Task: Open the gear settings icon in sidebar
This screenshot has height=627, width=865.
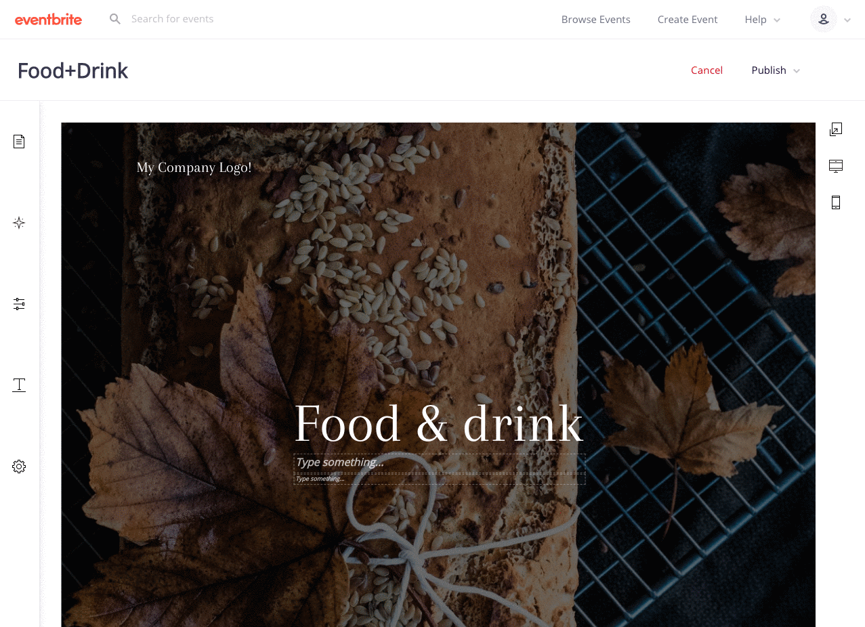Action: pos(19,467)
